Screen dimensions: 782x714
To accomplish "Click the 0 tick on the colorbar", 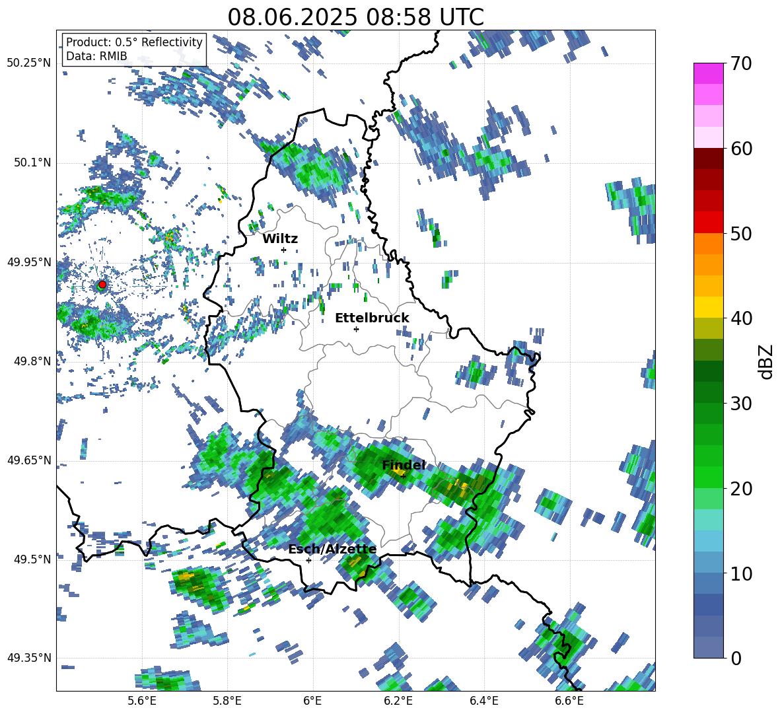I will pyautogui.click(x=736, y=659).
